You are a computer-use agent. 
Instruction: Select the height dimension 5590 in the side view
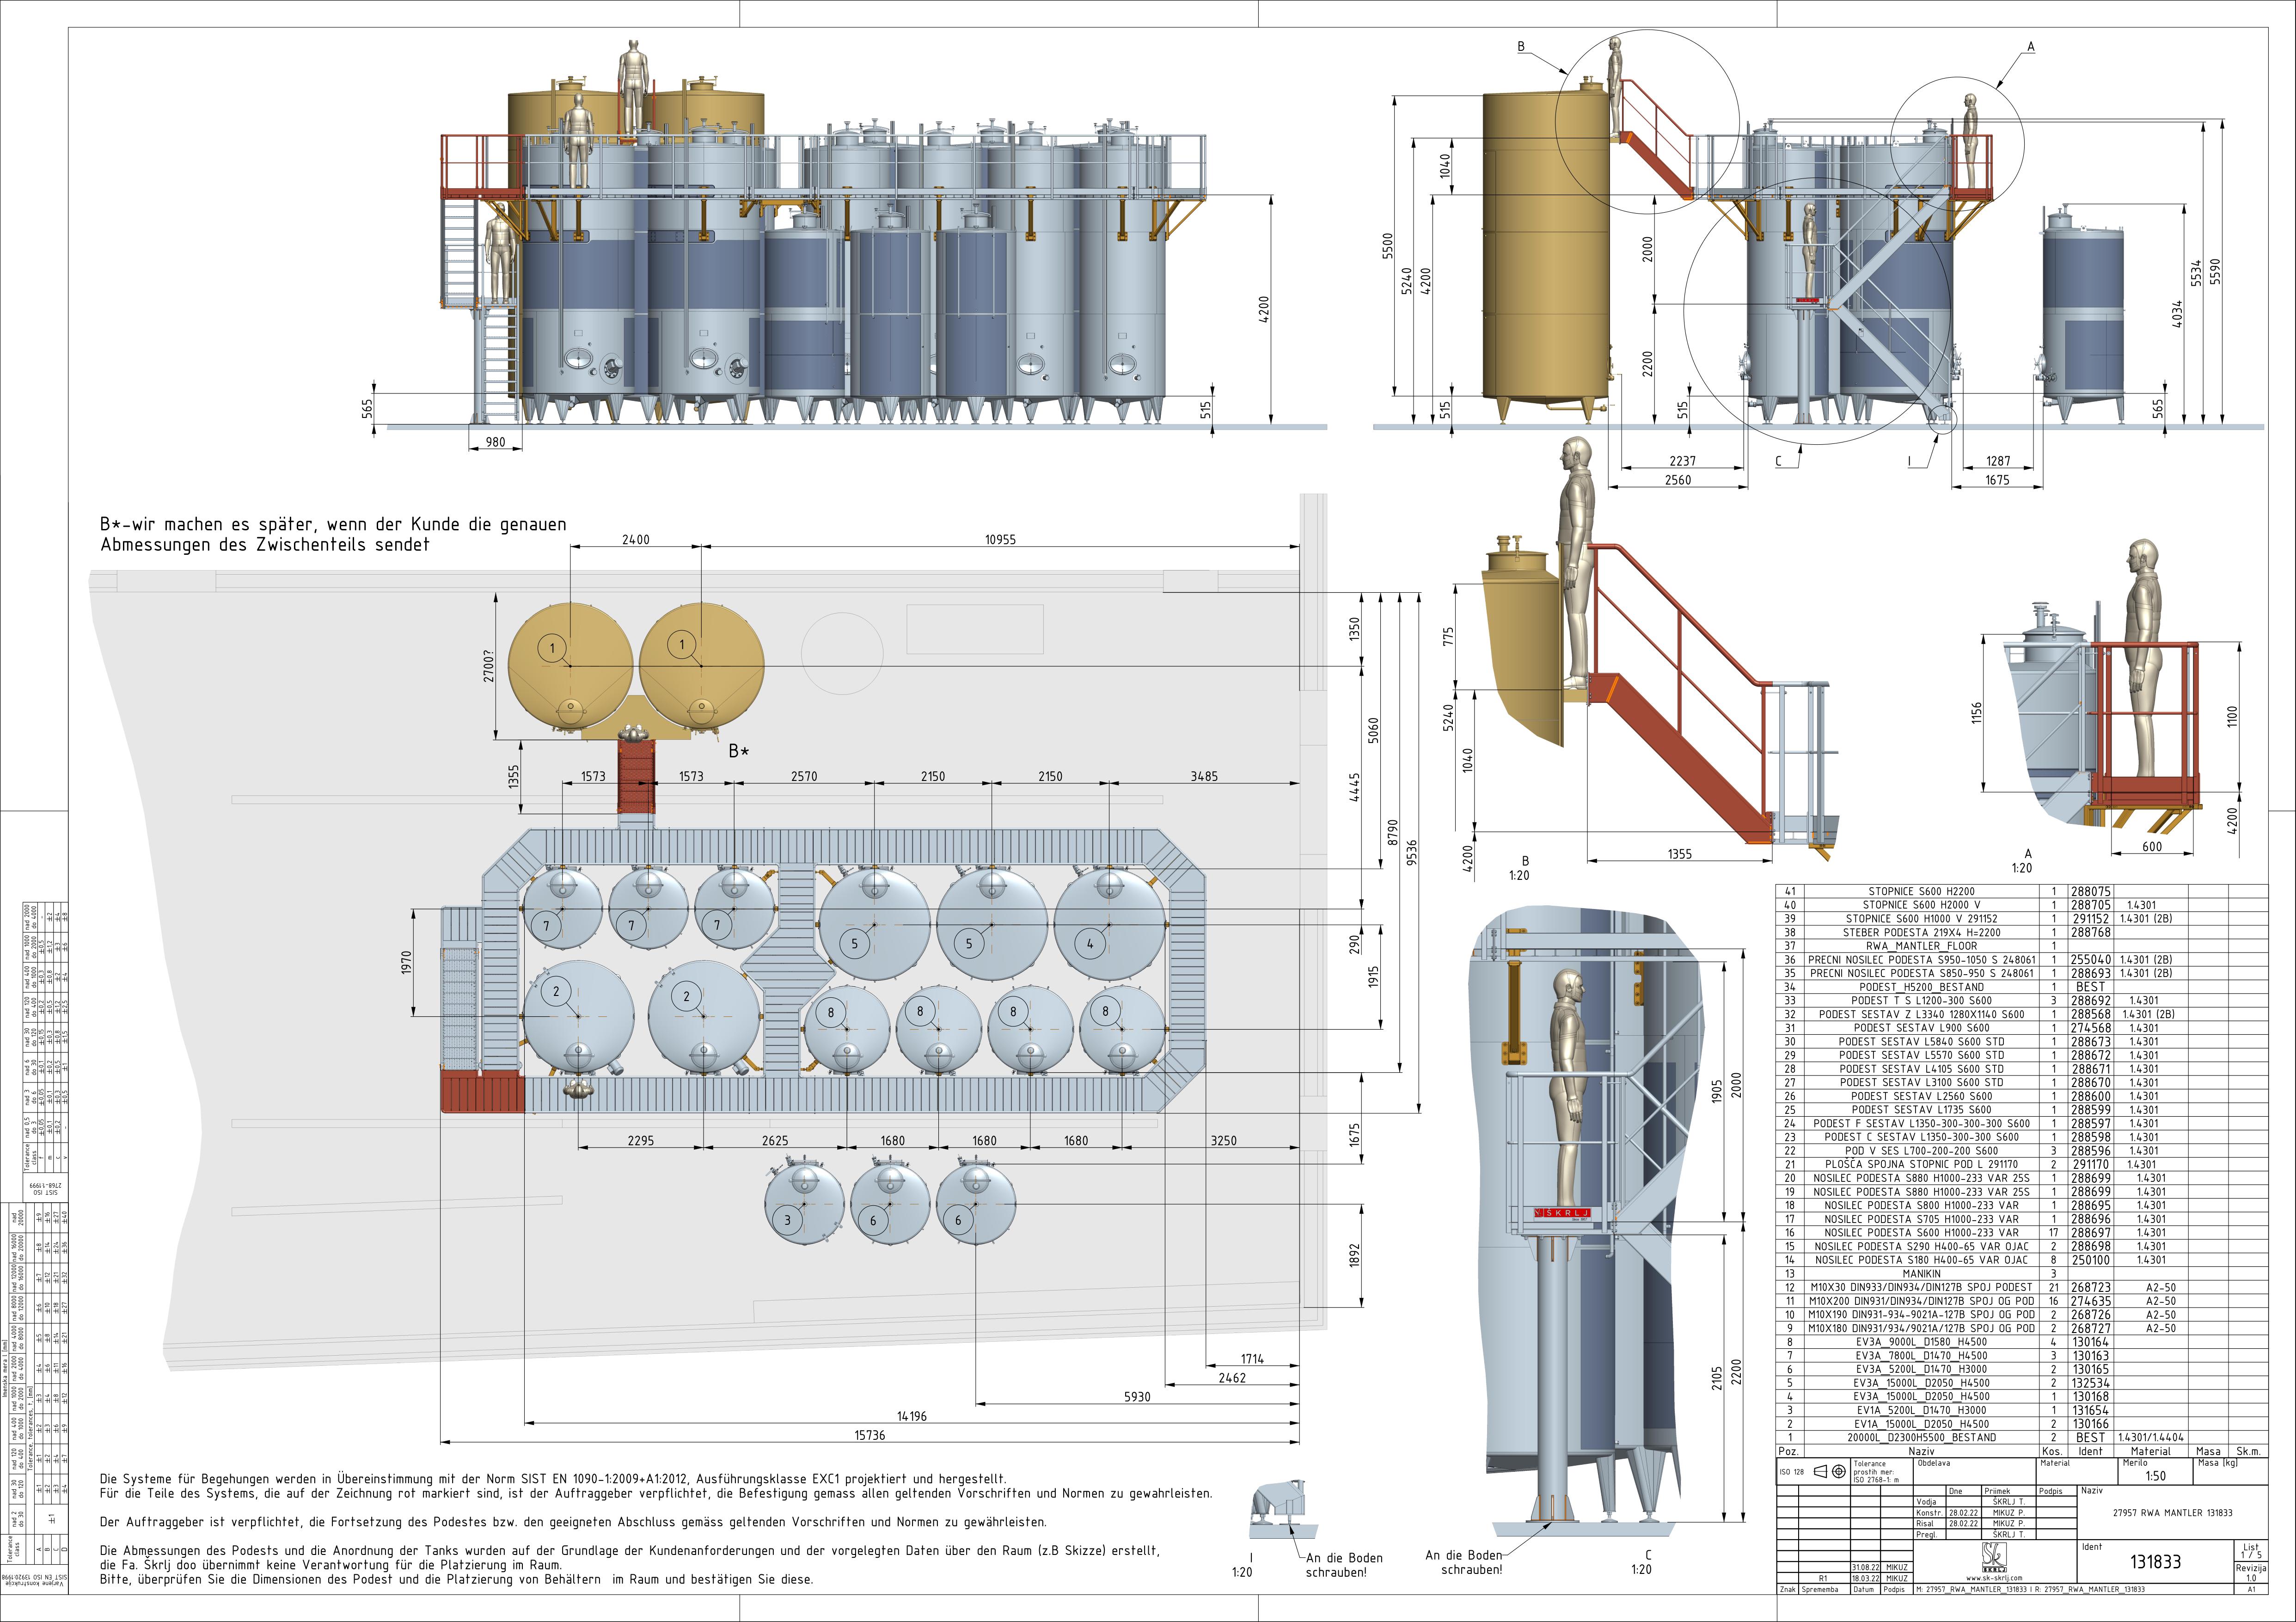pyautogui.click(x=2215, y=272)
